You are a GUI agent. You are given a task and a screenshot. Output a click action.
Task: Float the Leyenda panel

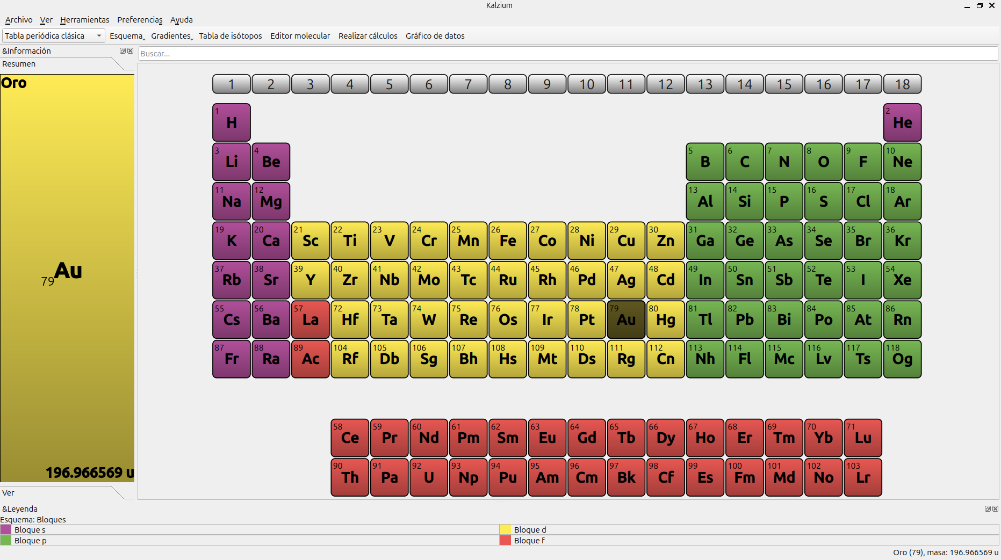[x=988, y=508]
